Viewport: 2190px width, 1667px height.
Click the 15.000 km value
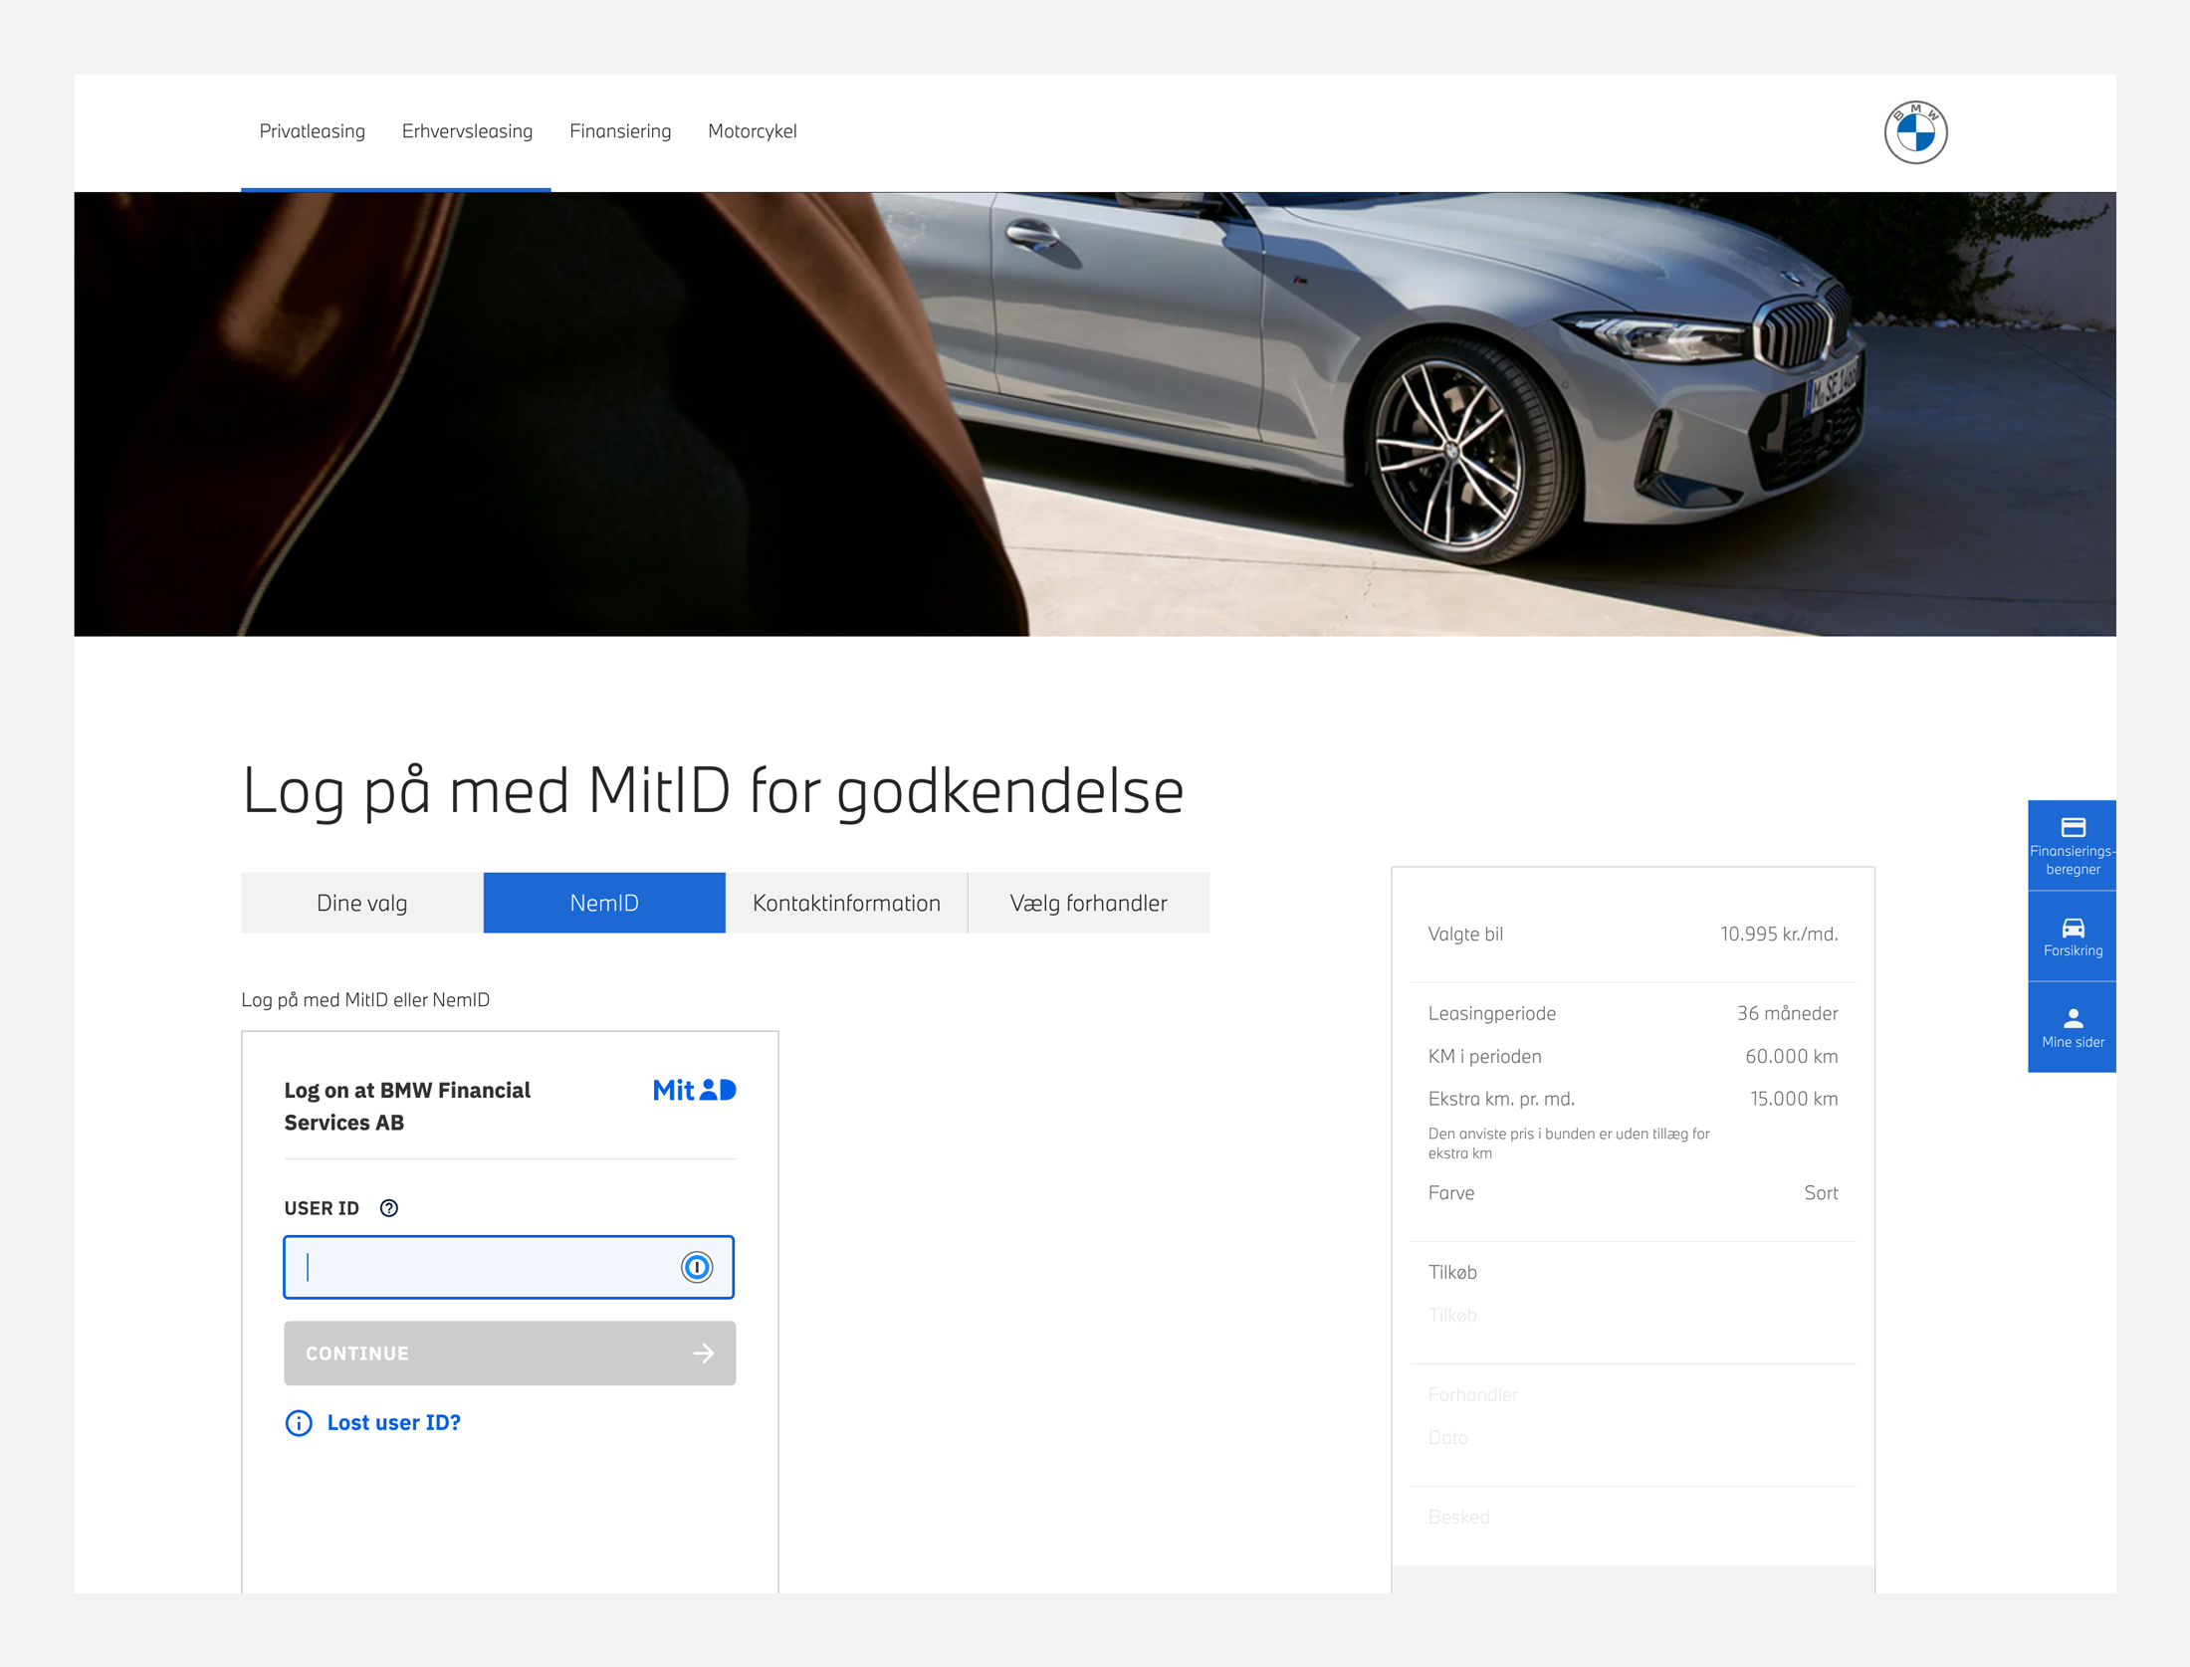pyautogui.click(x=1794, y=1099)
